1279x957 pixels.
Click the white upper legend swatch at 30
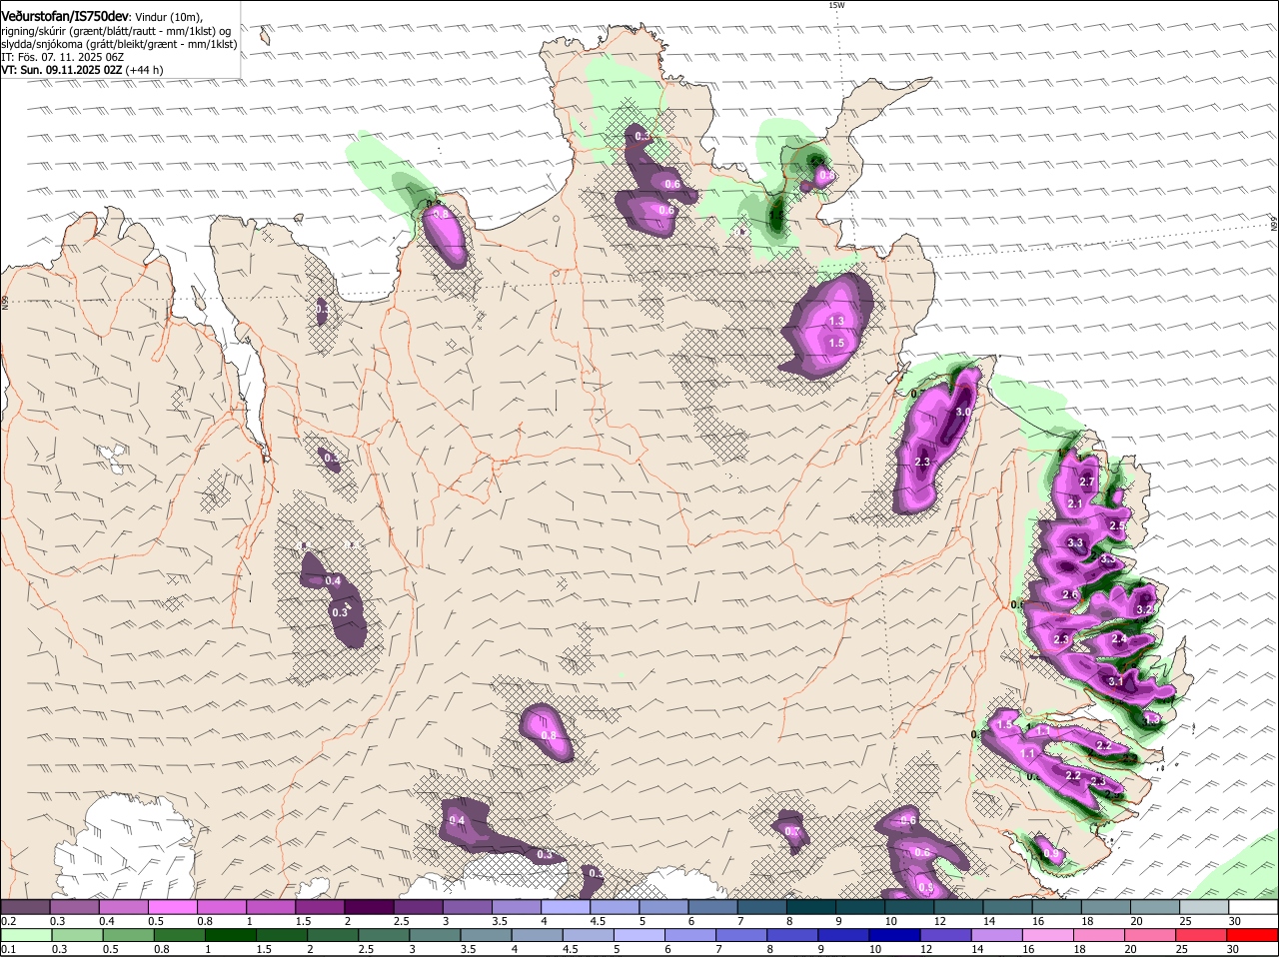[1254, 907]
